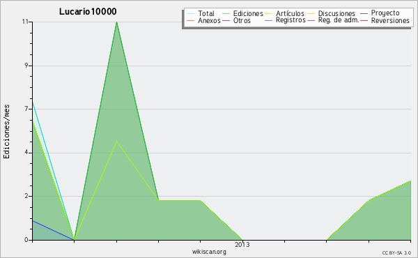Click the Artículos line peak under the main peak
418x258 pixels.
click(x=116, y=141)
